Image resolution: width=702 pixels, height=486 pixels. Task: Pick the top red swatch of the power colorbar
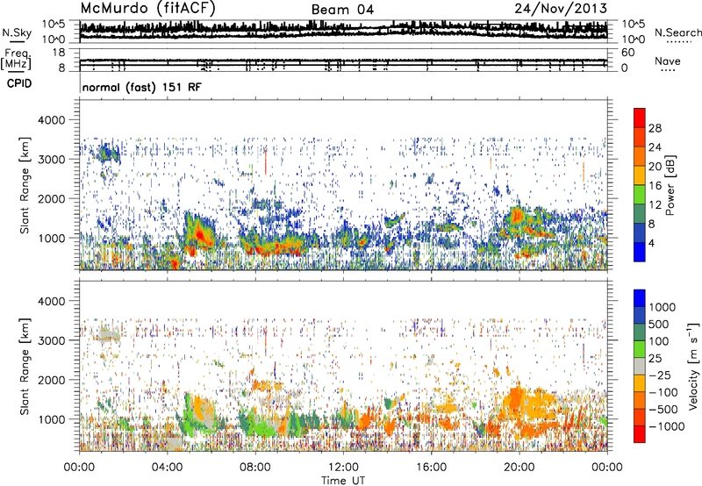tap(640, 118)
